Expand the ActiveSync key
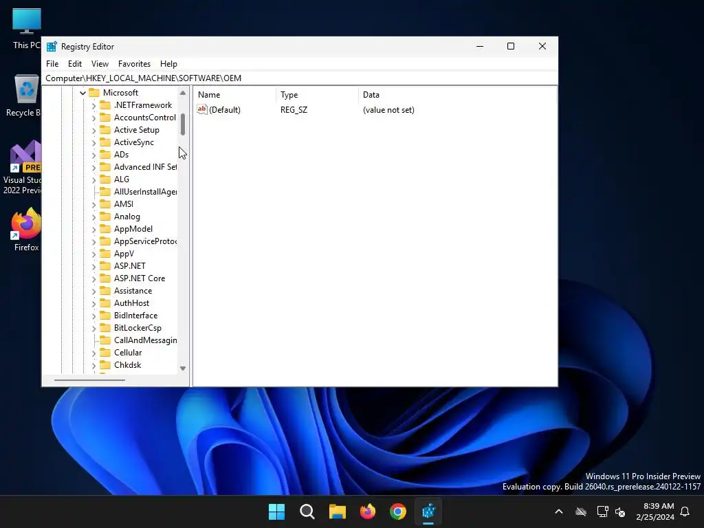This screenshot has height=528, width=704. 93,142
